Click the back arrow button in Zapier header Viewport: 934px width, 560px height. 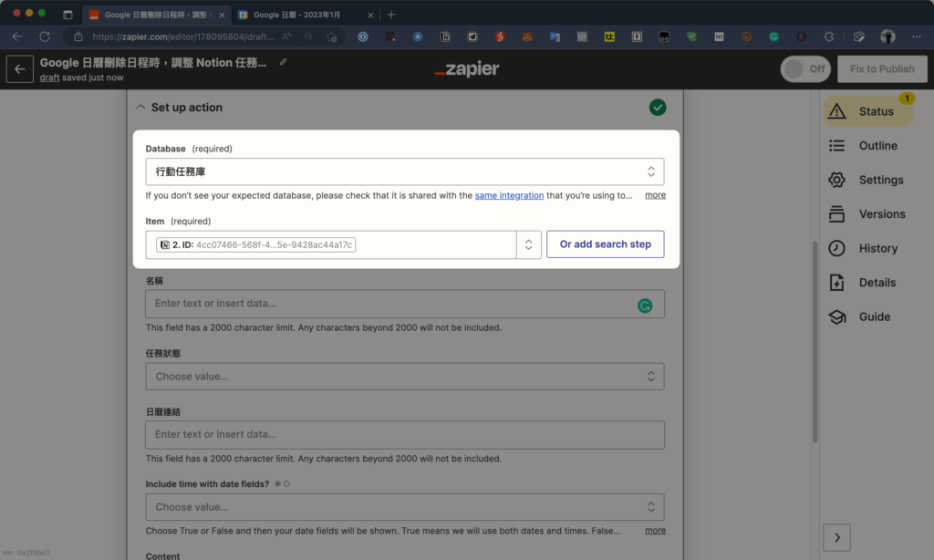tap(20, 69)
